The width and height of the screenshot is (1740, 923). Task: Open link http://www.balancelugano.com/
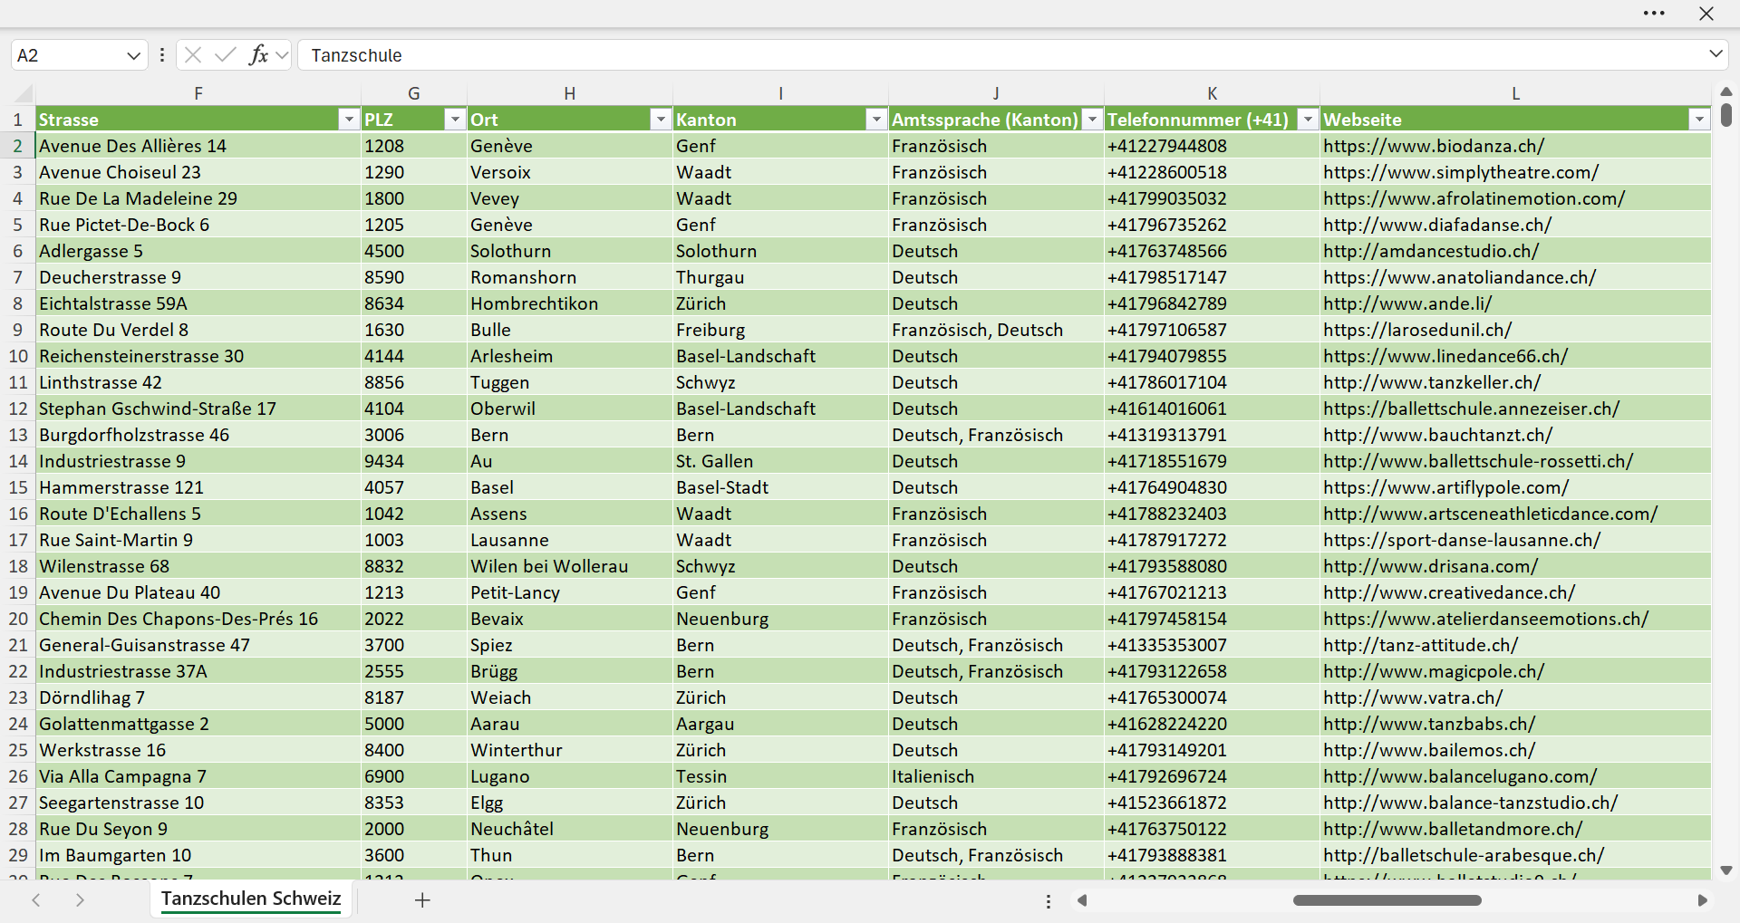click(1460, 776)
